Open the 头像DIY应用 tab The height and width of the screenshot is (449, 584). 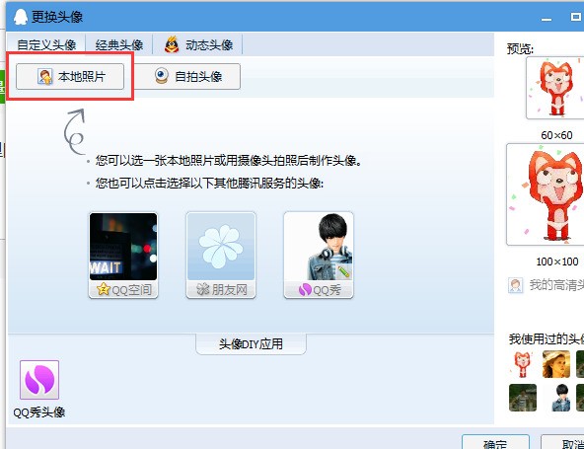pyautogui.click(x=251, y=343)
